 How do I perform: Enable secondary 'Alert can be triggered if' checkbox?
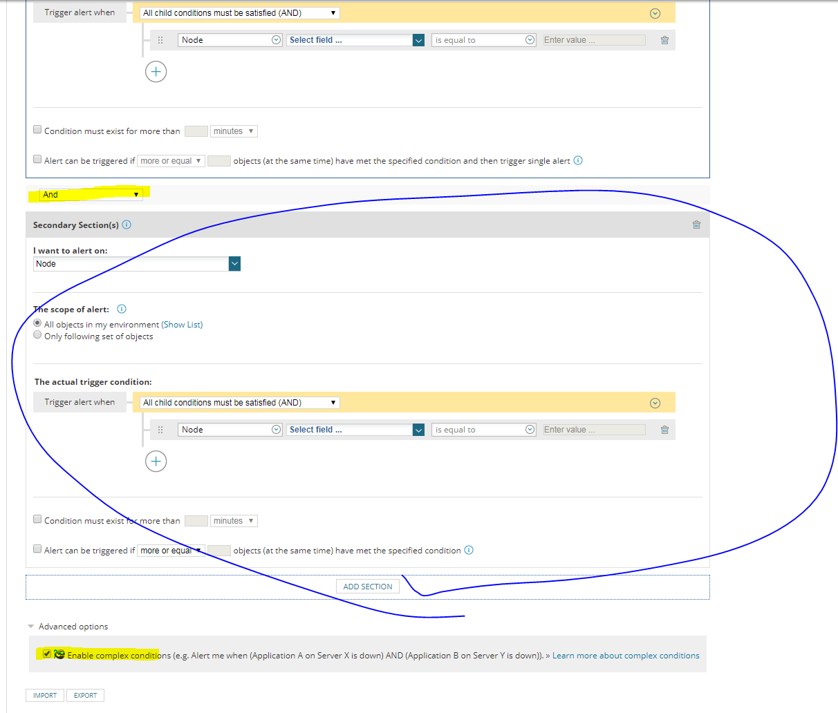point(37,549)
